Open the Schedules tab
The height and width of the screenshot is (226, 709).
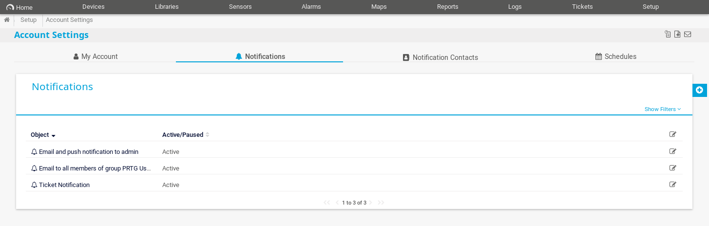click(x=615, y=56)
